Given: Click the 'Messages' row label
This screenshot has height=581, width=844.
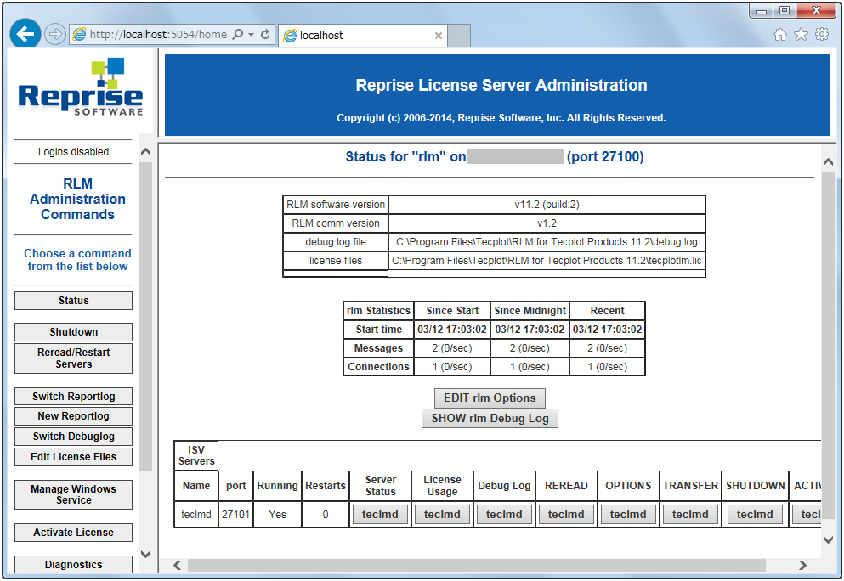Looking at the screenshot, I should pos(378,348).
